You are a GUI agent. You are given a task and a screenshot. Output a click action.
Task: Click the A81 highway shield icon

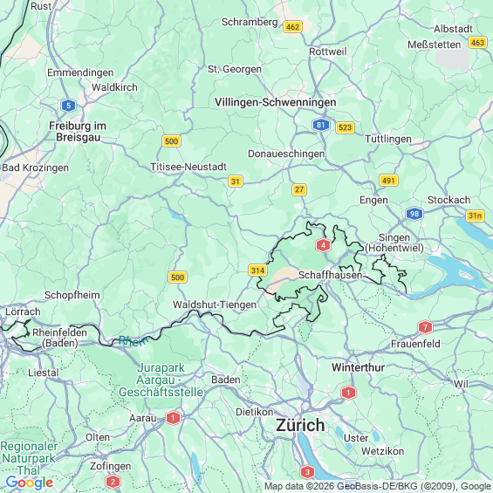(x=321, y=125)
